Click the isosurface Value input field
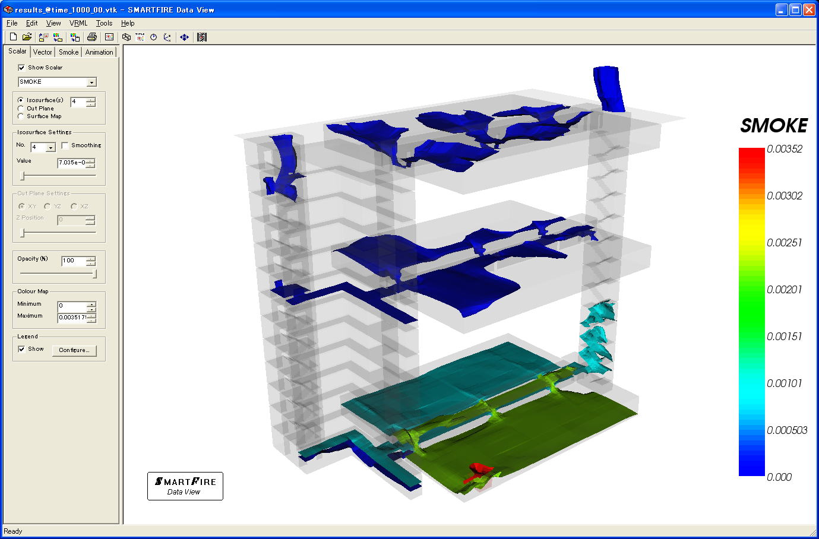The height and width of the screenshot is (539, 819). tap(72, 163)
